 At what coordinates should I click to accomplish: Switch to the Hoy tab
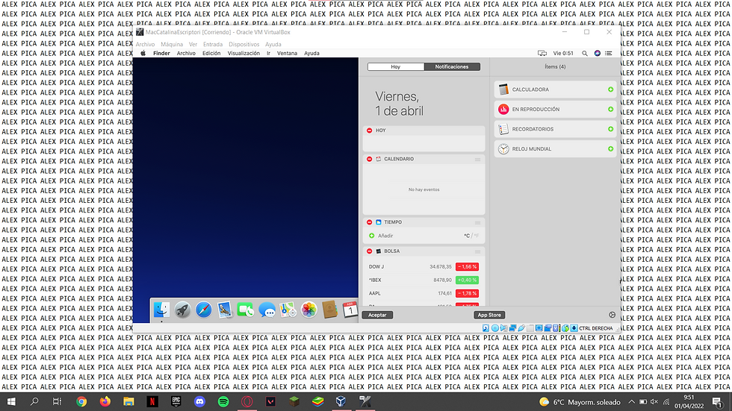click(396, 66)
